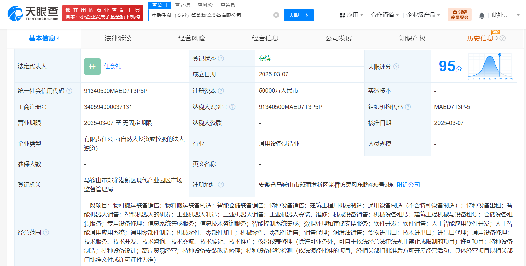
Task: Click help icon next to 登记状态
Action: tap(221, 58)
